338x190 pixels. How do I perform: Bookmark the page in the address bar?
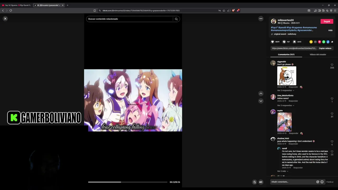95,11
